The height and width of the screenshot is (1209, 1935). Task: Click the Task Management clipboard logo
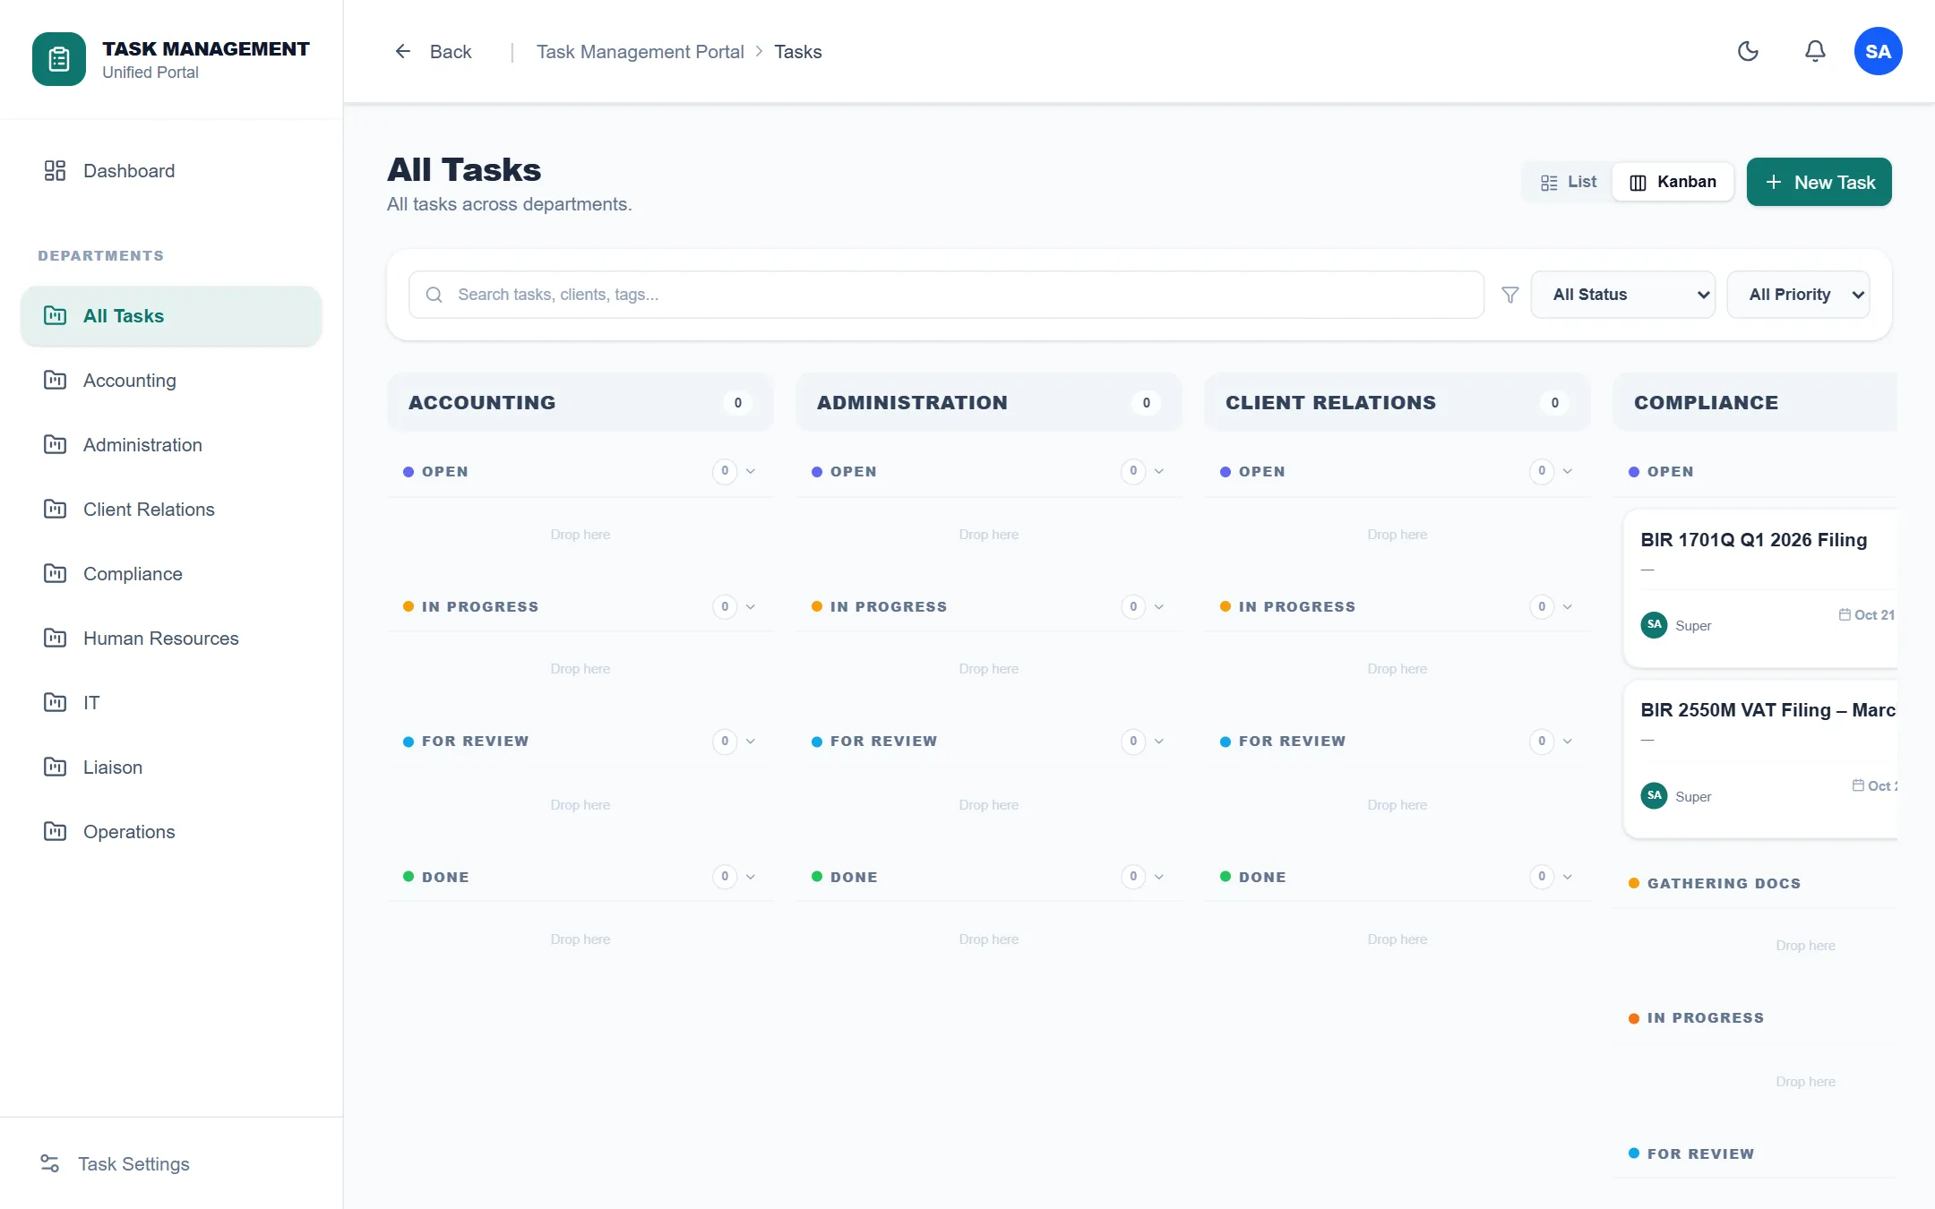(x=59, y=59)
